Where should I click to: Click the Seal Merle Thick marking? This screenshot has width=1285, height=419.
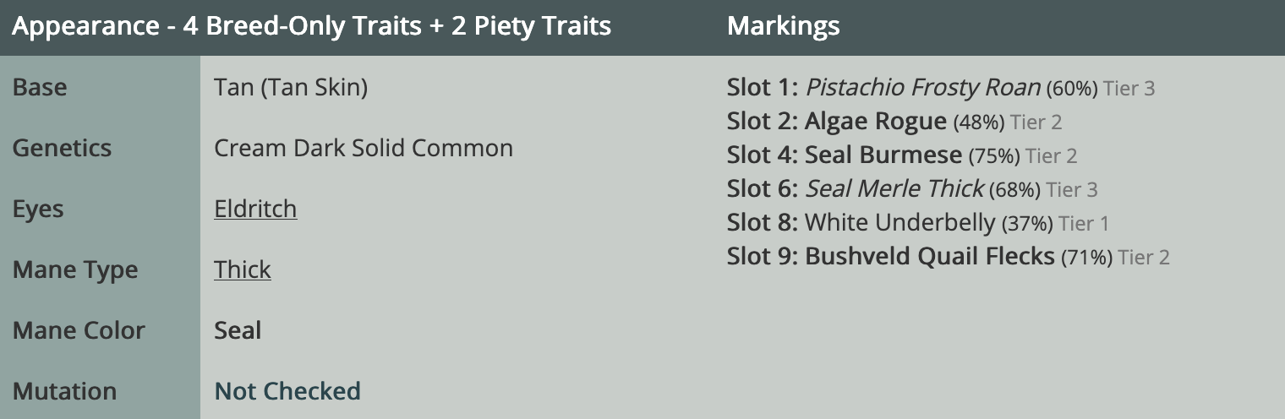click(894, 189)
